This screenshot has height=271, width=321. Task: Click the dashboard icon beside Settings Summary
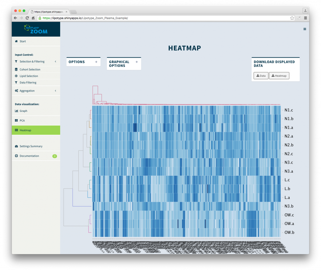[x=16, y=146]
